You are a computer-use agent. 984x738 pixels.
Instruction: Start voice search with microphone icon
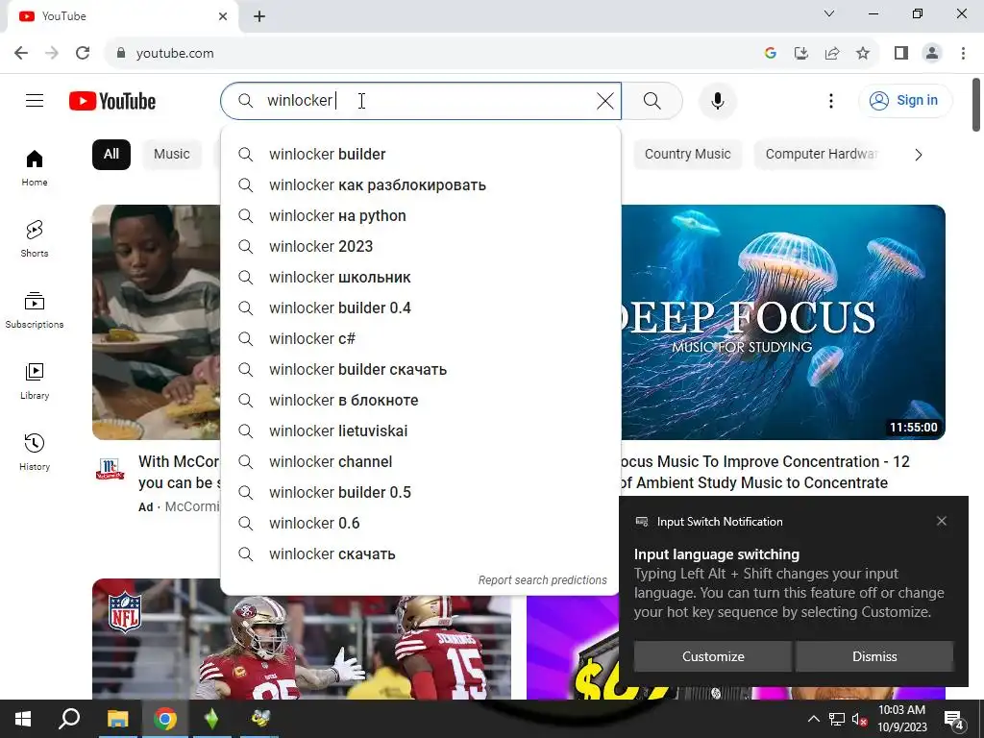pyautogui.click(x=717, y=100)
